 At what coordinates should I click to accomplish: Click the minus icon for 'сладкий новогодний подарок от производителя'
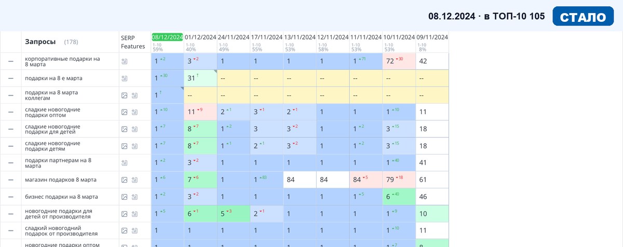pyautogui.click(x=11, y=231)
